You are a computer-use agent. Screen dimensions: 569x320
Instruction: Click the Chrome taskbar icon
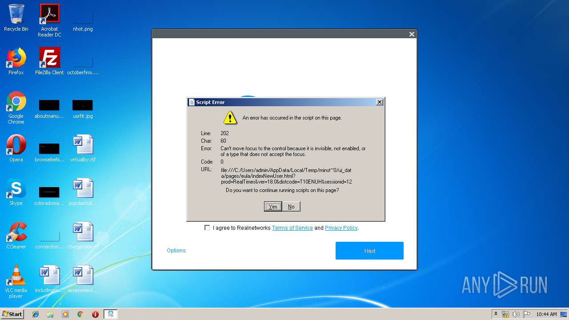click(x=80, y=314)
